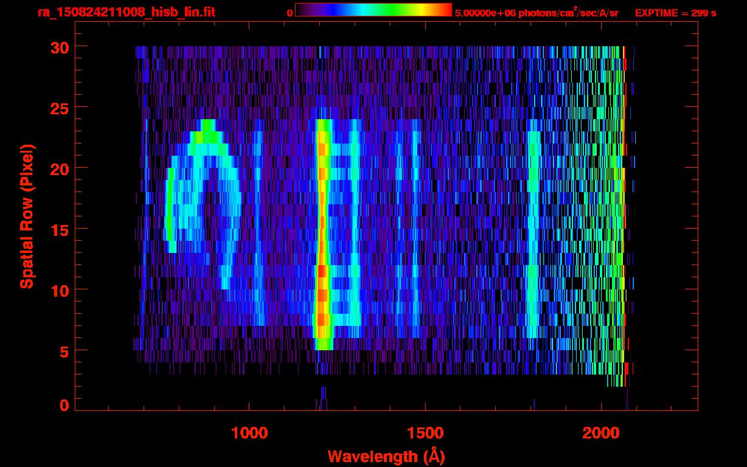This screenshot has height=467, width=747.
Task: Click the cyan vertical emission line near 1800 Å
Action: coord(533,231)
